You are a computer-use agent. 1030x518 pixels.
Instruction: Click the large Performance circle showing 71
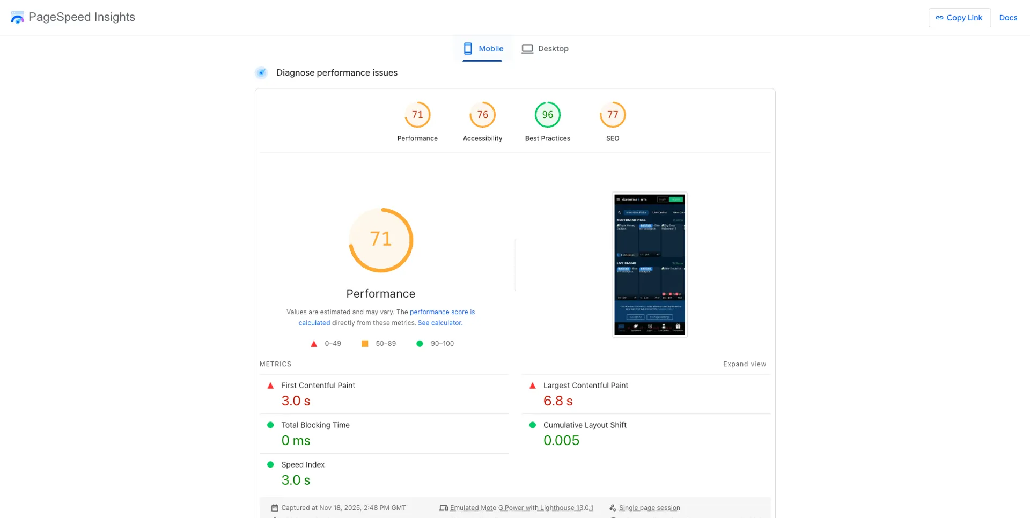(380, 240)
